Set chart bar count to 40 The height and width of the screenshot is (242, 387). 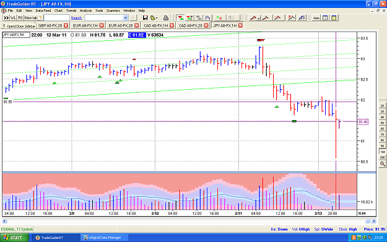pos(382,117)
